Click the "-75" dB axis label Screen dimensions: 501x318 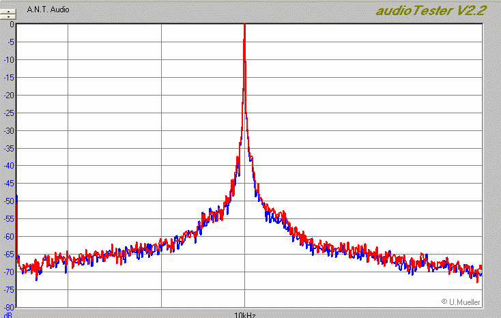click(x=9, y=290)
